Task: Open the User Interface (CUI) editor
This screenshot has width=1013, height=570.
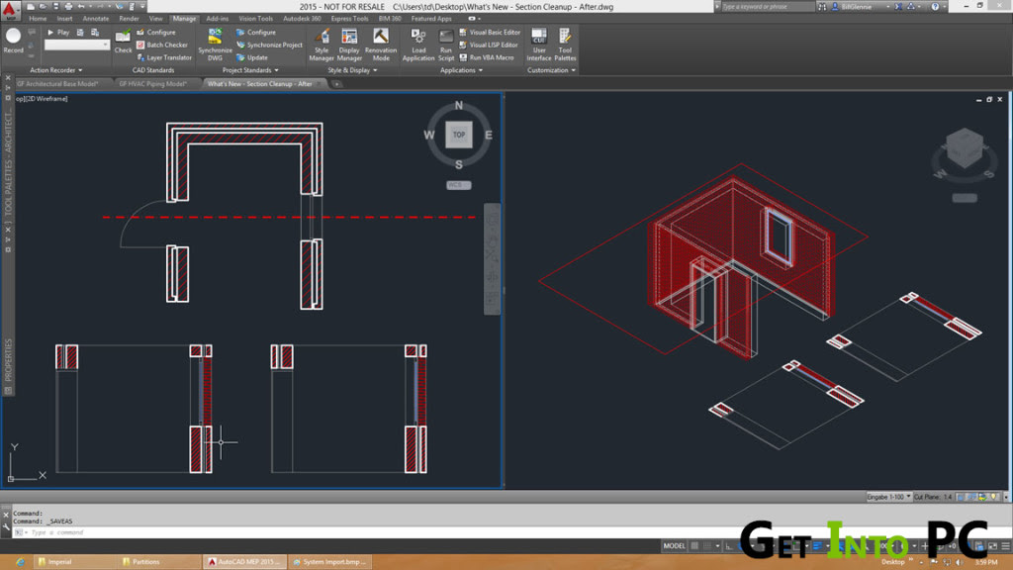Action: 539,45
